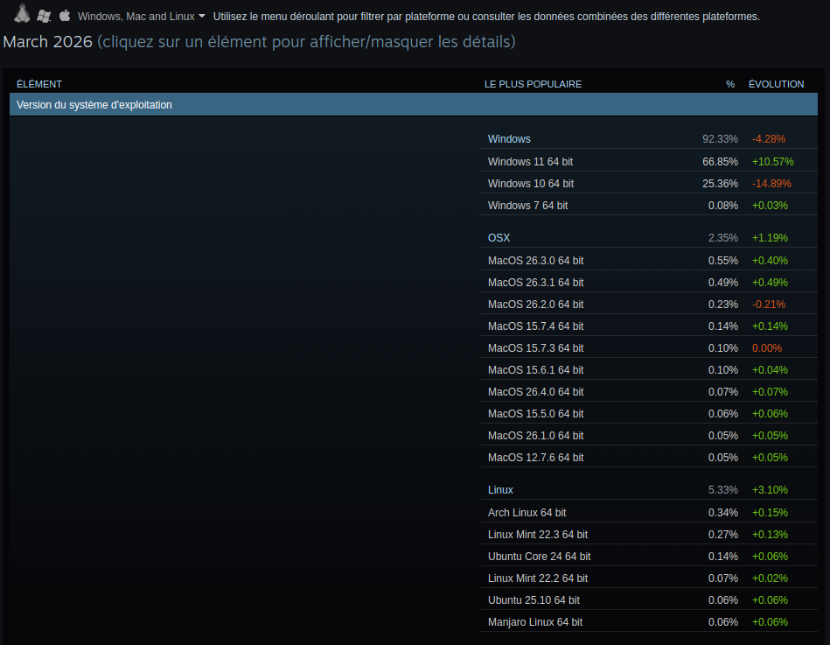Select the Manjaro Linux 64 bit entry
This screenshot has width=830, height=645.
click(x=534, y=622)
